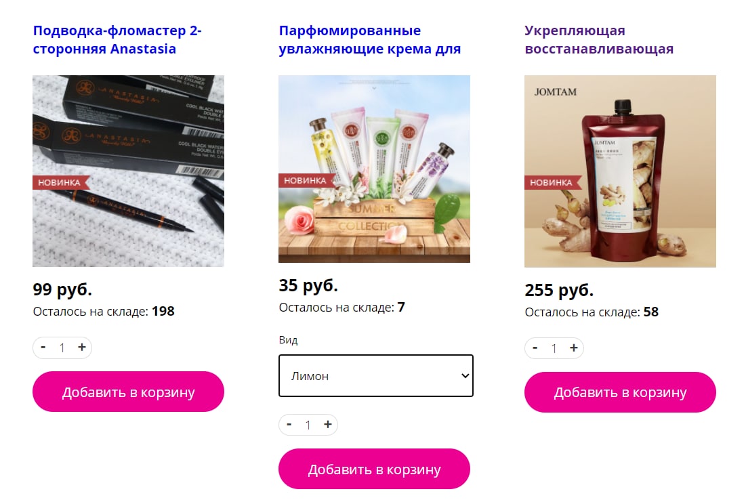Increase quantity of hand cream with plus
Image resolution: width=746 pixels, height=502 pixels.
[x=328, y=425]
